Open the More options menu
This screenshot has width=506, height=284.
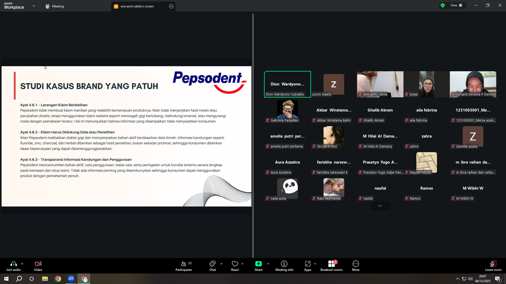pos(356,266)
